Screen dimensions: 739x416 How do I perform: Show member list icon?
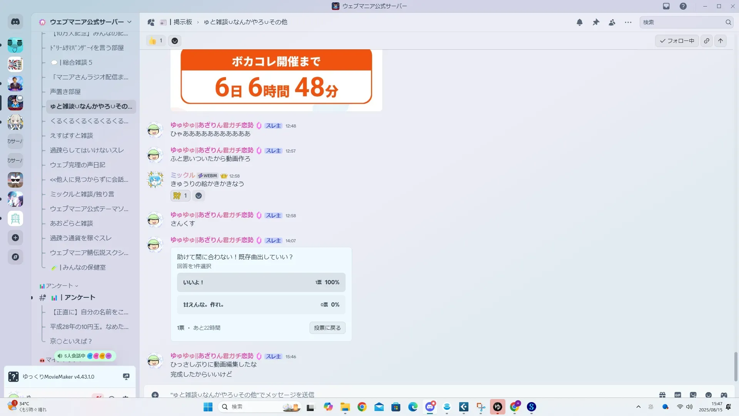coord(612,22)
